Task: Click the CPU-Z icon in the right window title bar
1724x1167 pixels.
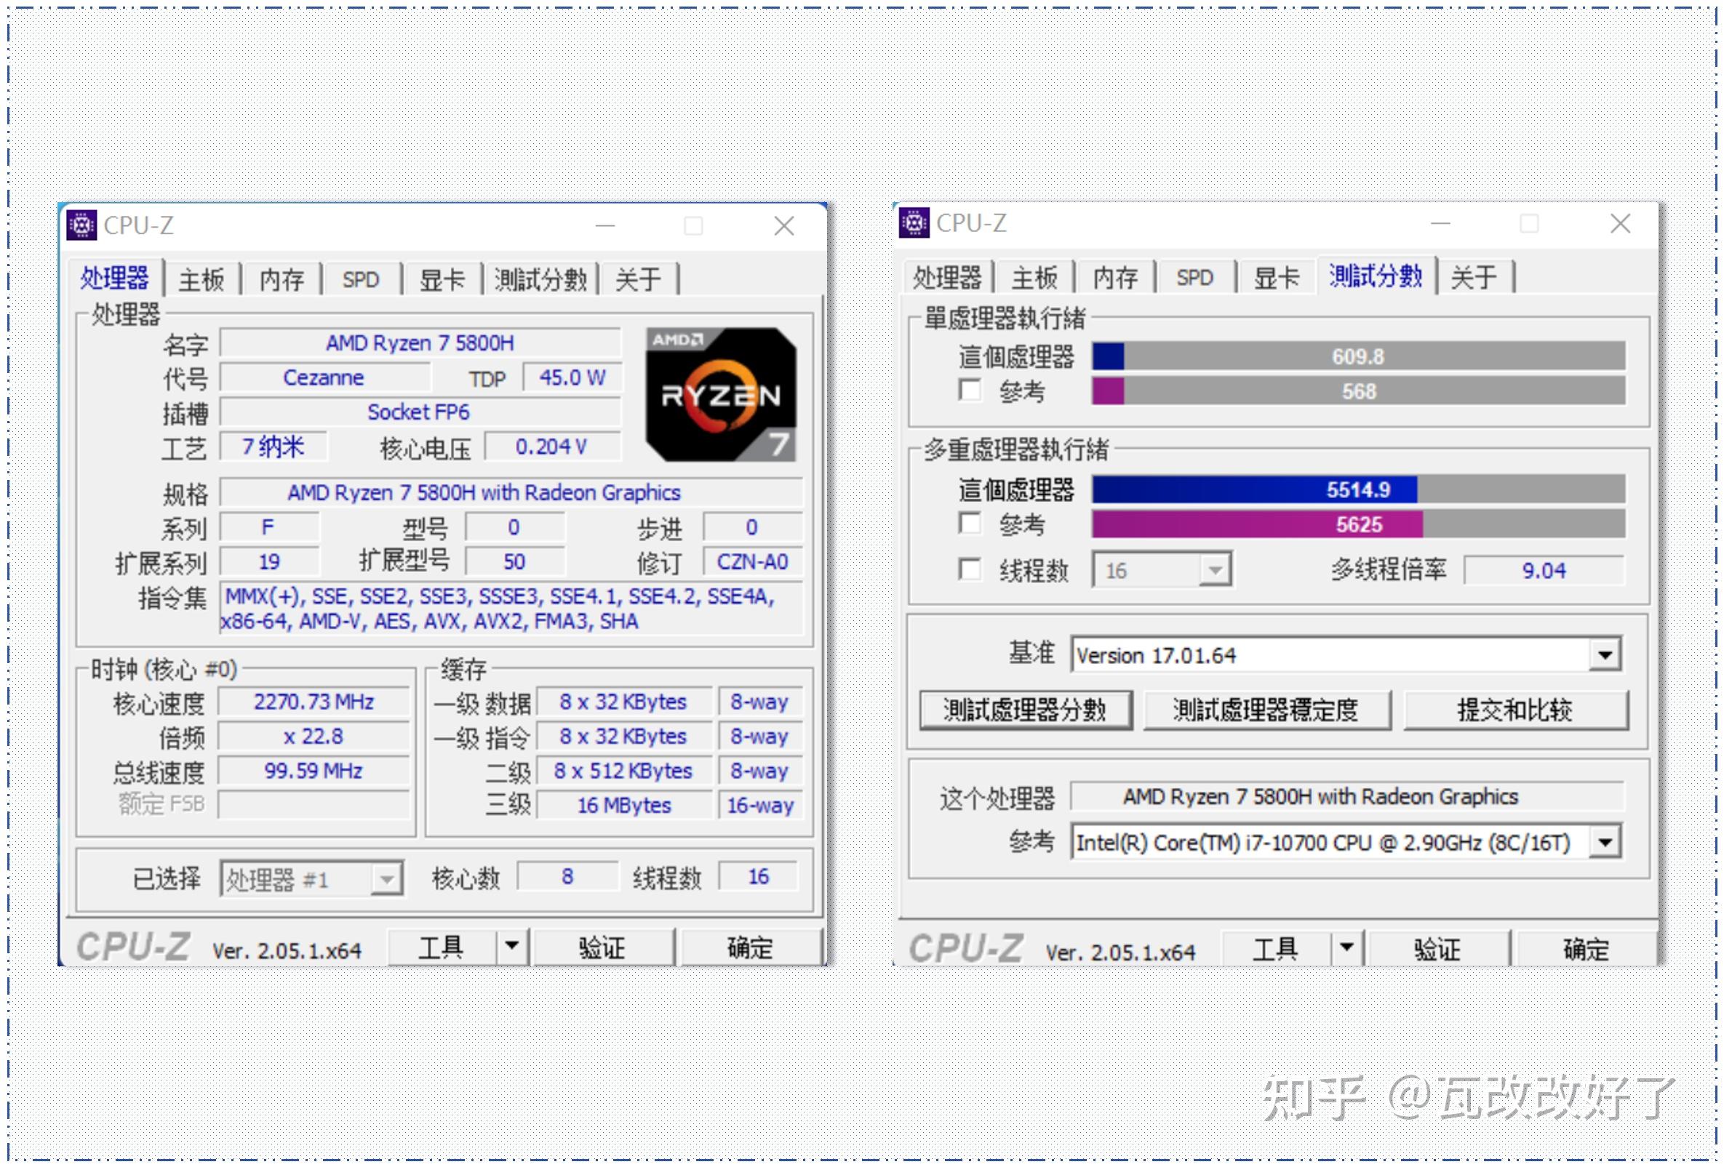Action: pos(914,222)
